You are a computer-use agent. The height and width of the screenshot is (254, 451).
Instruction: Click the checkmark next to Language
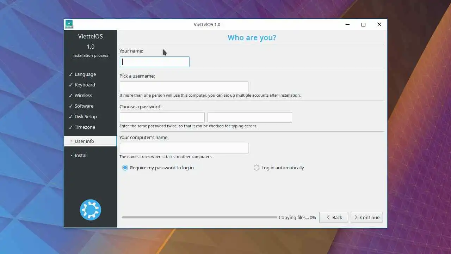tap(70, 74)
